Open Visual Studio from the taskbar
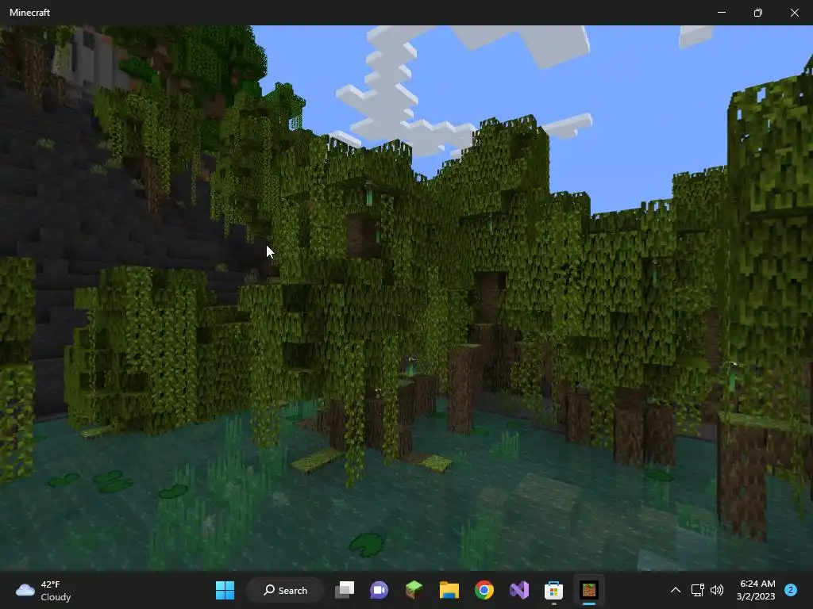 coord(519,590)
